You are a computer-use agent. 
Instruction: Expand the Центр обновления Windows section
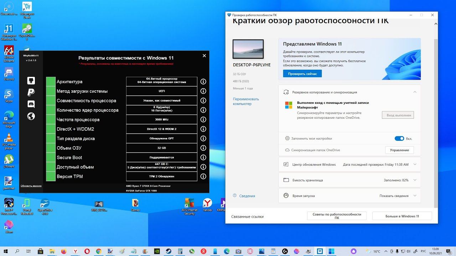coord(415,164)
